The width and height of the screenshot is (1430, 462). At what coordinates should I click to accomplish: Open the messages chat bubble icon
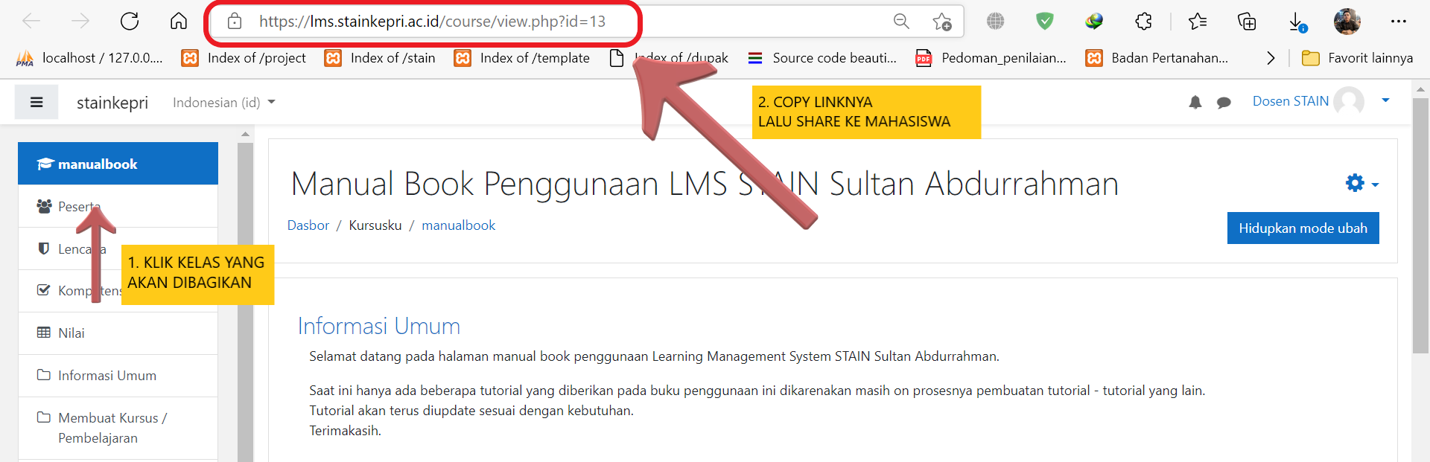[1224, 103]
